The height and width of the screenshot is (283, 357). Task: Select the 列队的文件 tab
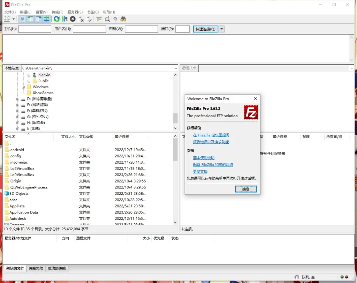pyautogui.click(x=15, y=268)
